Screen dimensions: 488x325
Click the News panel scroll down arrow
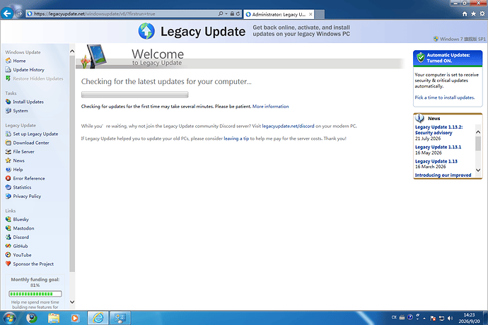point(478,170)
